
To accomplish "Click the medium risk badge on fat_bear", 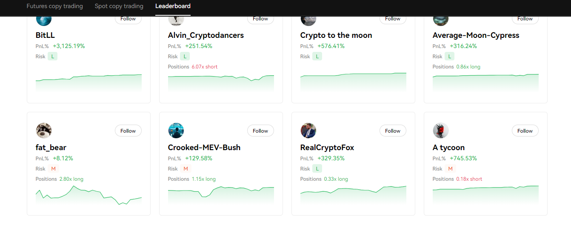I will point(53,169).
